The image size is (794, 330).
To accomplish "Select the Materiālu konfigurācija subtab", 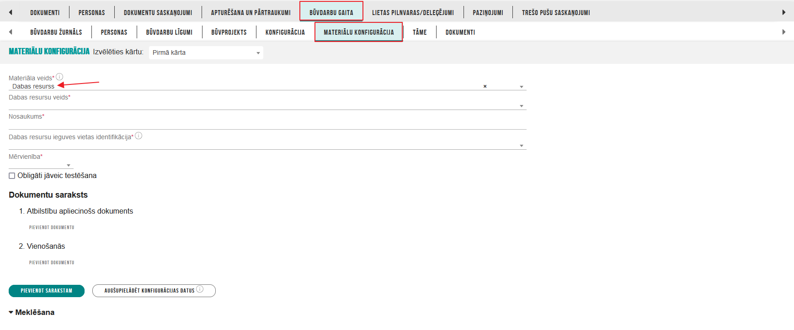I will click(x=359, y=32).
